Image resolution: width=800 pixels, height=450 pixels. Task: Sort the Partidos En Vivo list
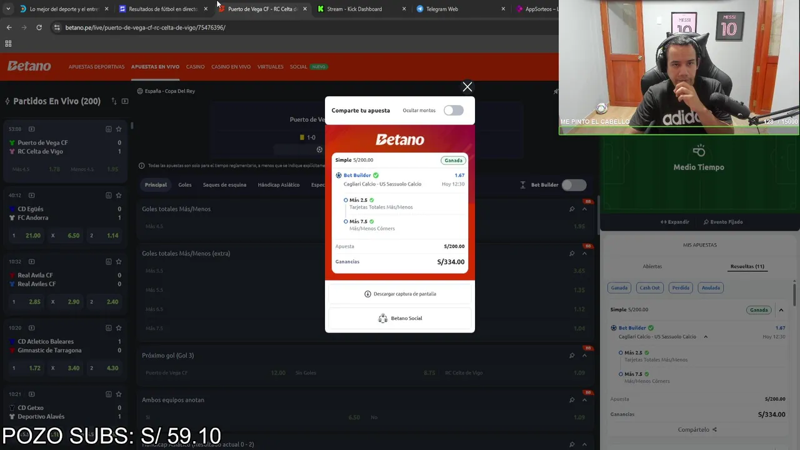[x=114, y=101]
